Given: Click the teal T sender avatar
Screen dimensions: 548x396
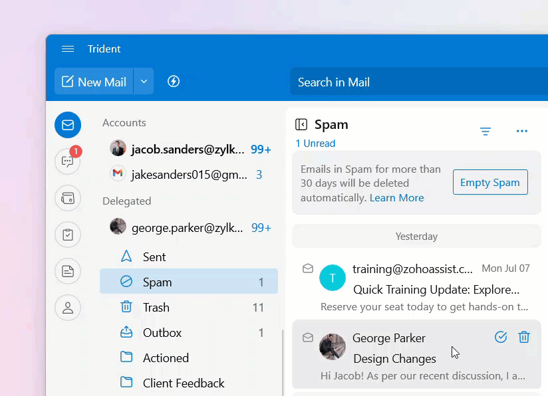Looking at the screenshot, I should pyautogui.click(x=333, y=278).
